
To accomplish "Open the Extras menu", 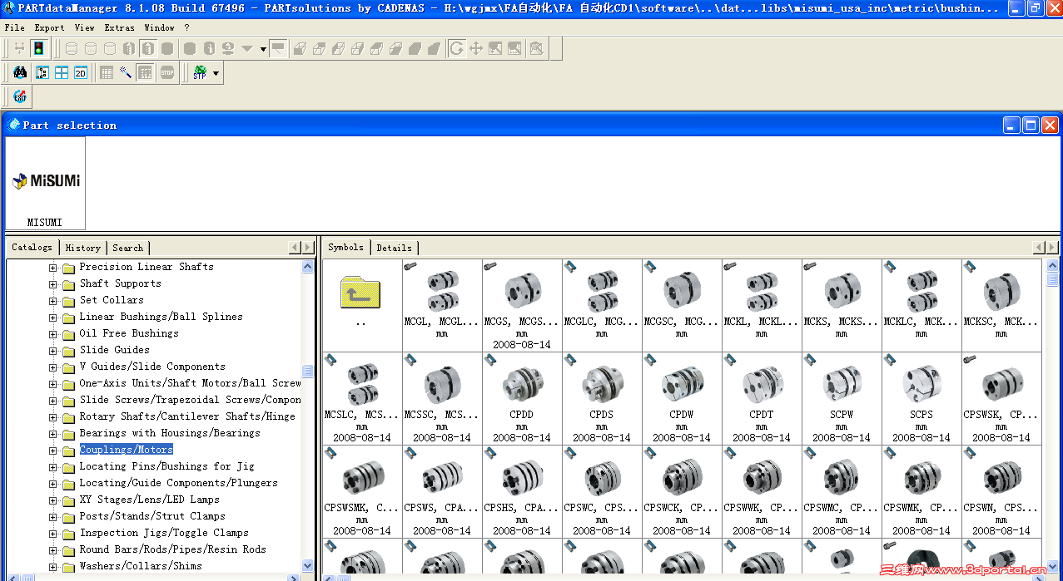I will pyautogui.click(x=120, y=27).
